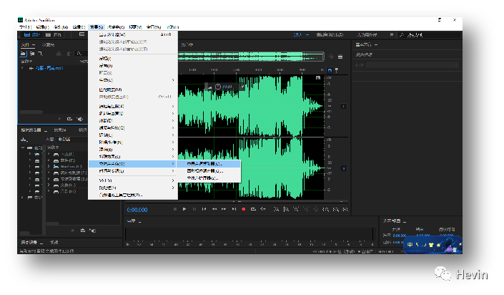Switch to Multitrack (多轨) editor view
The width and height of the screenshot is (504, 295).
pos(54,34)
